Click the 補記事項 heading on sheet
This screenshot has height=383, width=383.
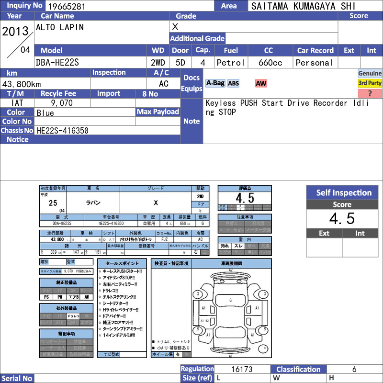(66, 334)
